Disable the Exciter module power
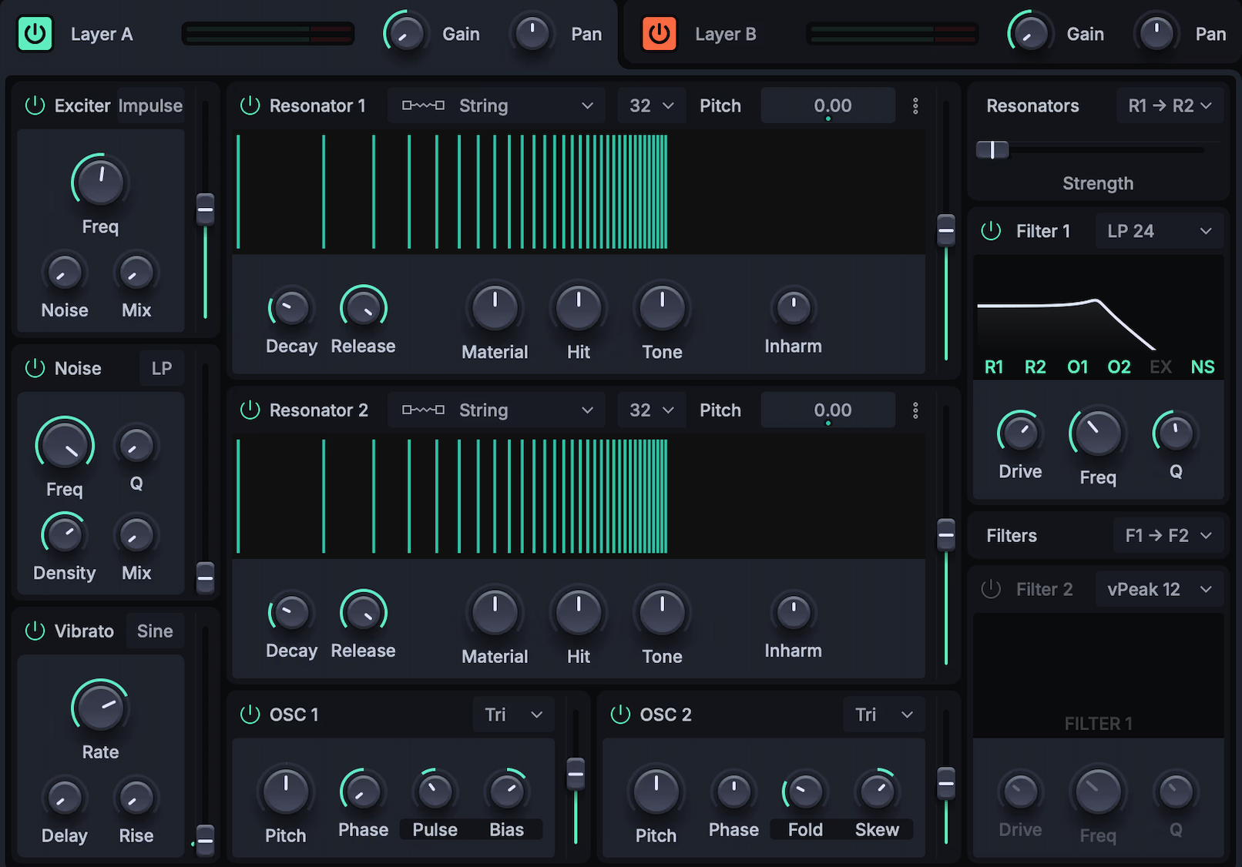The image size is (1242, 867). click(35, 105)
